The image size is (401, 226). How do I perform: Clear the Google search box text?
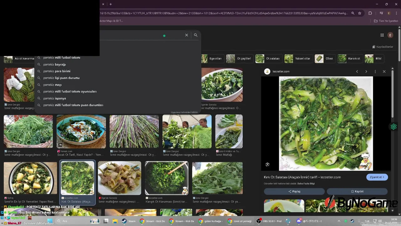pyautogui.click(x=186, y=35)
